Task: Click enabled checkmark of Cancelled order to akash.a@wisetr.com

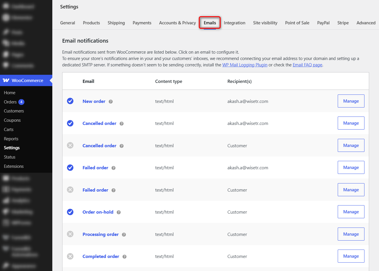Action: [70, 123]
